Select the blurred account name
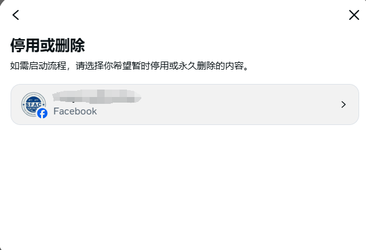 point(97,96)
